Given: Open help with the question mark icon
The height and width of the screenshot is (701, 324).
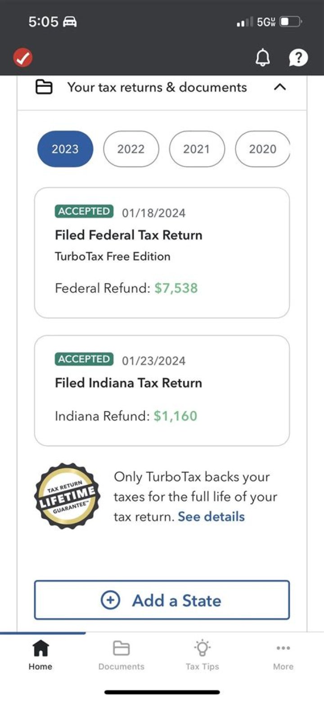Looking at the screenshot, I should 298,58.
